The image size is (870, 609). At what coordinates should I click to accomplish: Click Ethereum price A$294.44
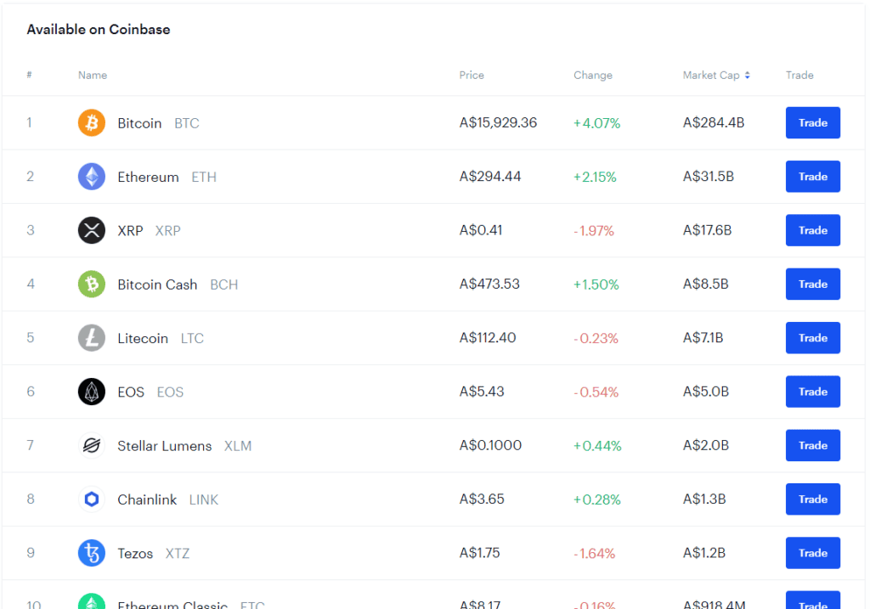490,177
